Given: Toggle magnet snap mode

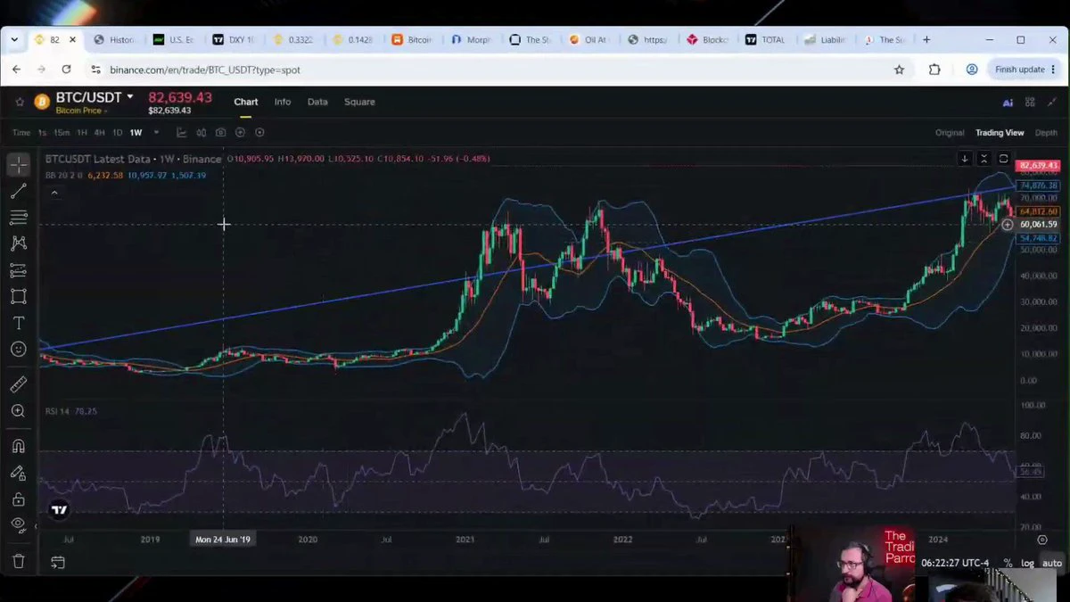Looking at the screenshot, I should click(18, 446).
